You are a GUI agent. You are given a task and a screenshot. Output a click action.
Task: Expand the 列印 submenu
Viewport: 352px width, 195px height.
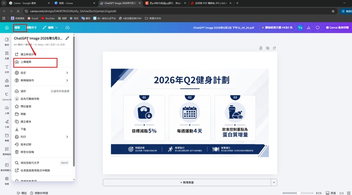point(42,137)
